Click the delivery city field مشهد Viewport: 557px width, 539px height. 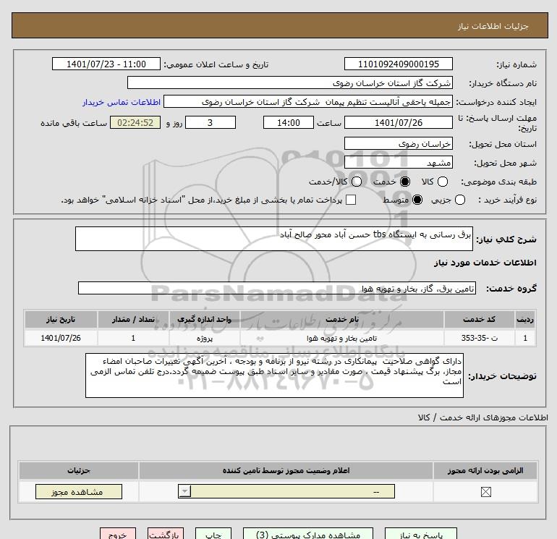(x=398, y=163)
